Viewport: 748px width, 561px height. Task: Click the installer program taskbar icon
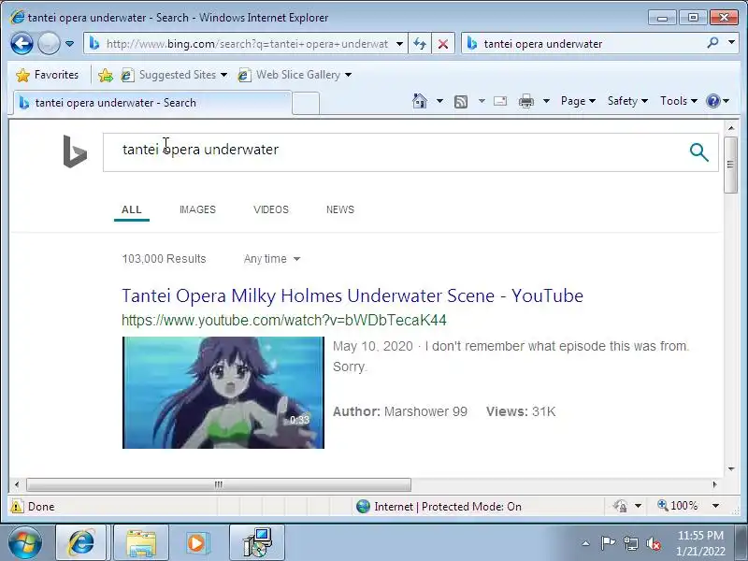(257, 543)
